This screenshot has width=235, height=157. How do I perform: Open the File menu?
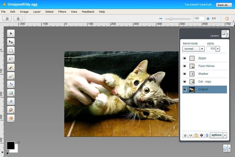tap(3, 12)
